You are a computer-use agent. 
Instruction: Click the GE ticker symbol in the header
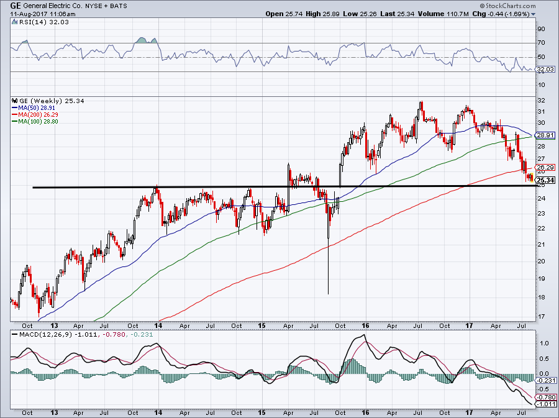pyautogui.click(x=16, y=6)
